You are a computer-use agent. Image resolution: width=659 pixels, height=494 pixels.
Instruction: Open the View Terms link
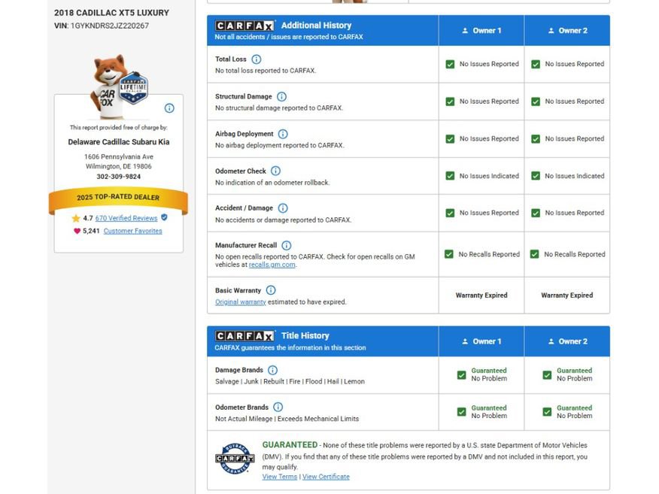(x=280, y=477)
